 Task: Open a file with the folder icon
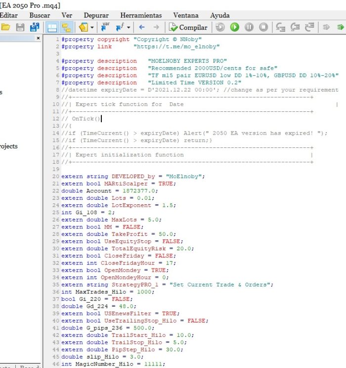click(5, 27)
